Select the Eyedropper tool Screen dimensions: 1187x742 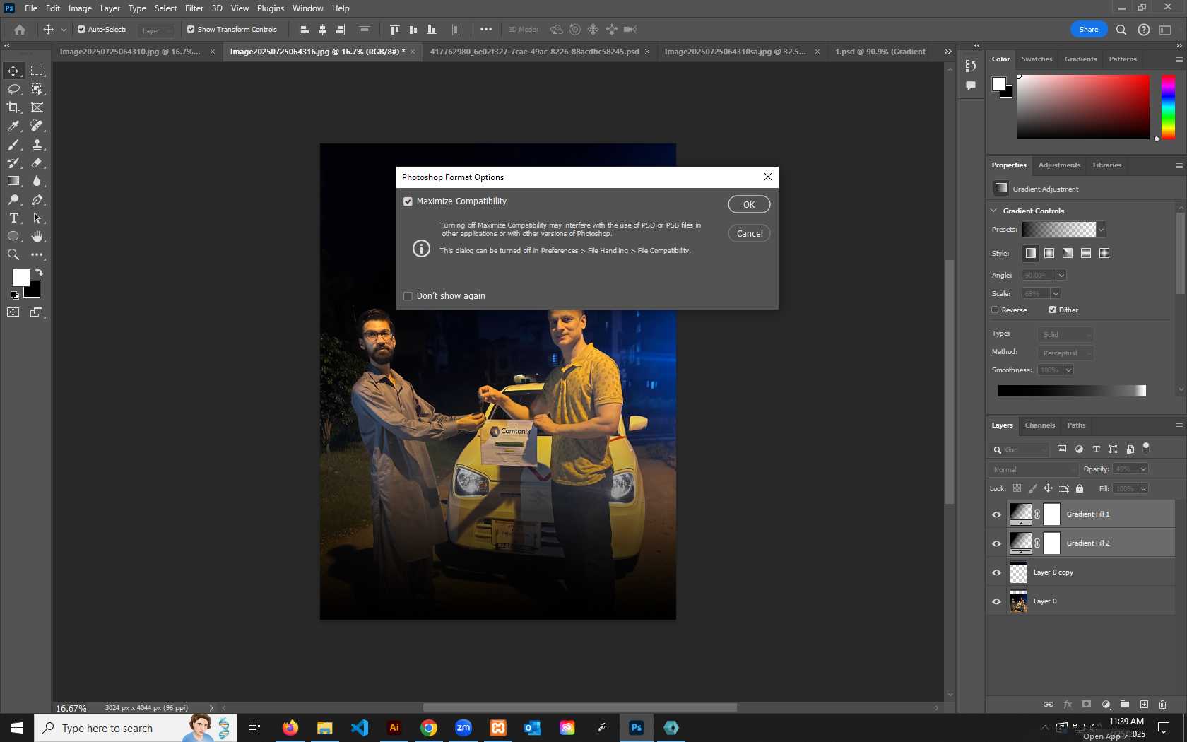coord(13,126)
